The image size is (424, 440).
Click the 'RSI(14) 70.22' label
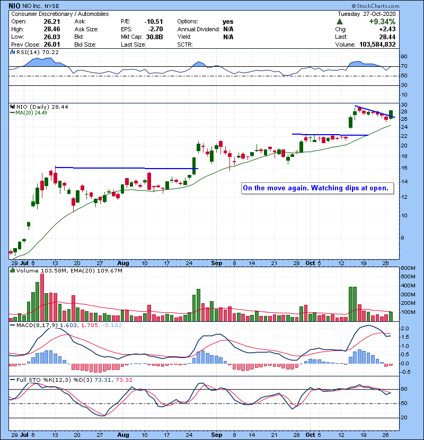coord(38,52)
